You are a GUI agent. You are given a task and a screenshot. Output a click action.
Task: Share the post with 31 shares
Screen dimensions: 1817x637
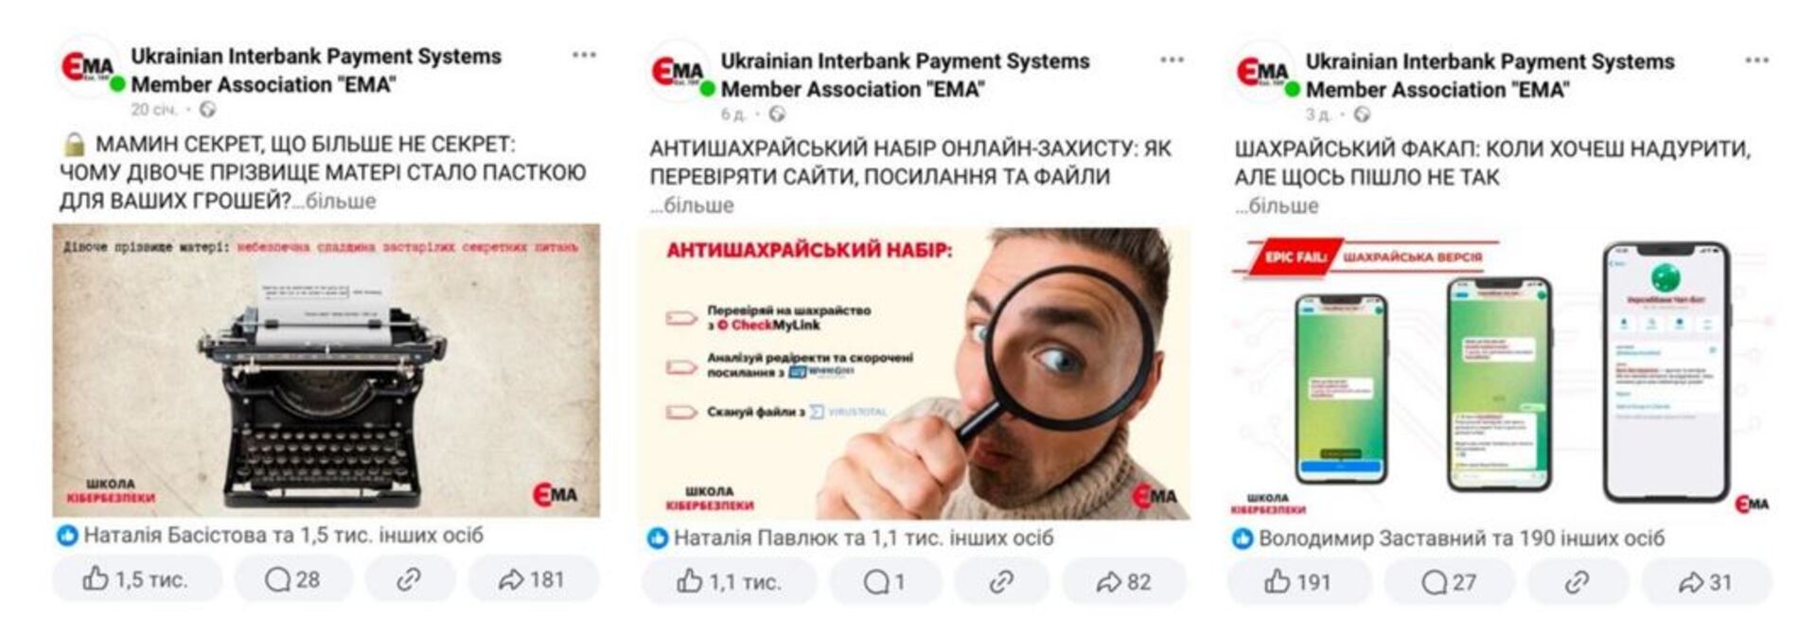[1706, 581]
